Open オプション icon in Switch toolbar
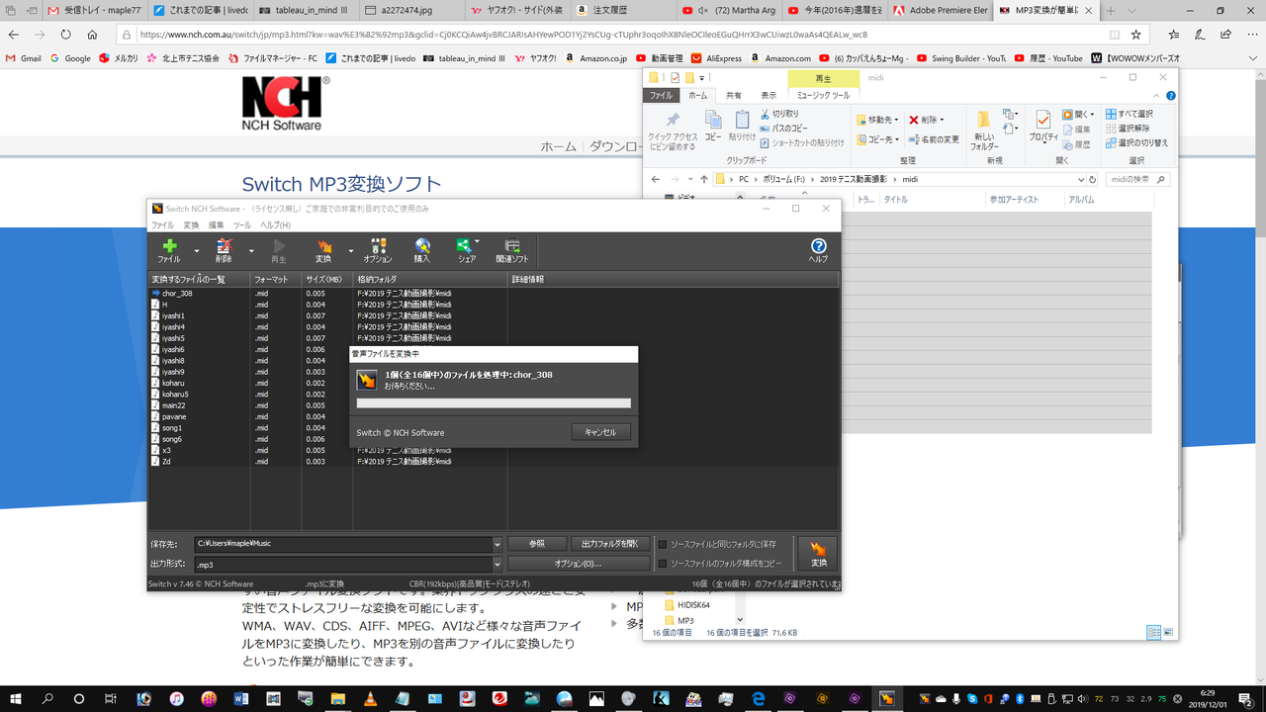Screen dimensions: 1266x712 [377, 250]
